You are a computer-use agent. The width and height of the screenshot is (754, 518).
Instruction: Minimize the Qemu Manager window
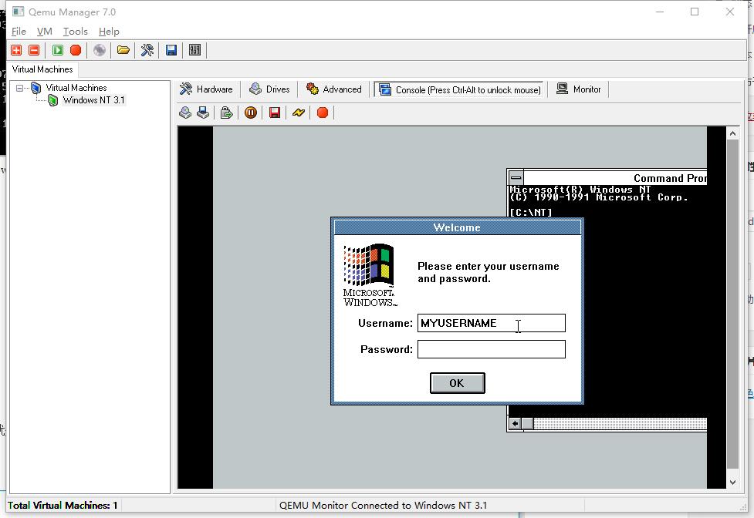(660, 12)
